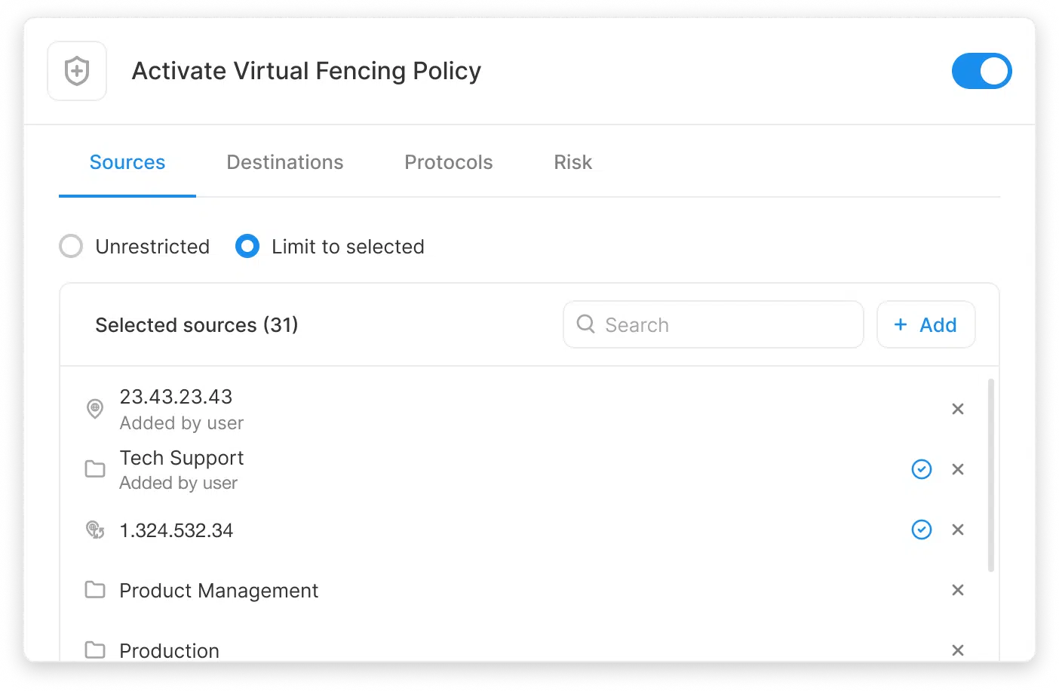1059x691 pixels.
Task: Click the sources list vertical scrollbar
Action: click(x=990, y=475)
